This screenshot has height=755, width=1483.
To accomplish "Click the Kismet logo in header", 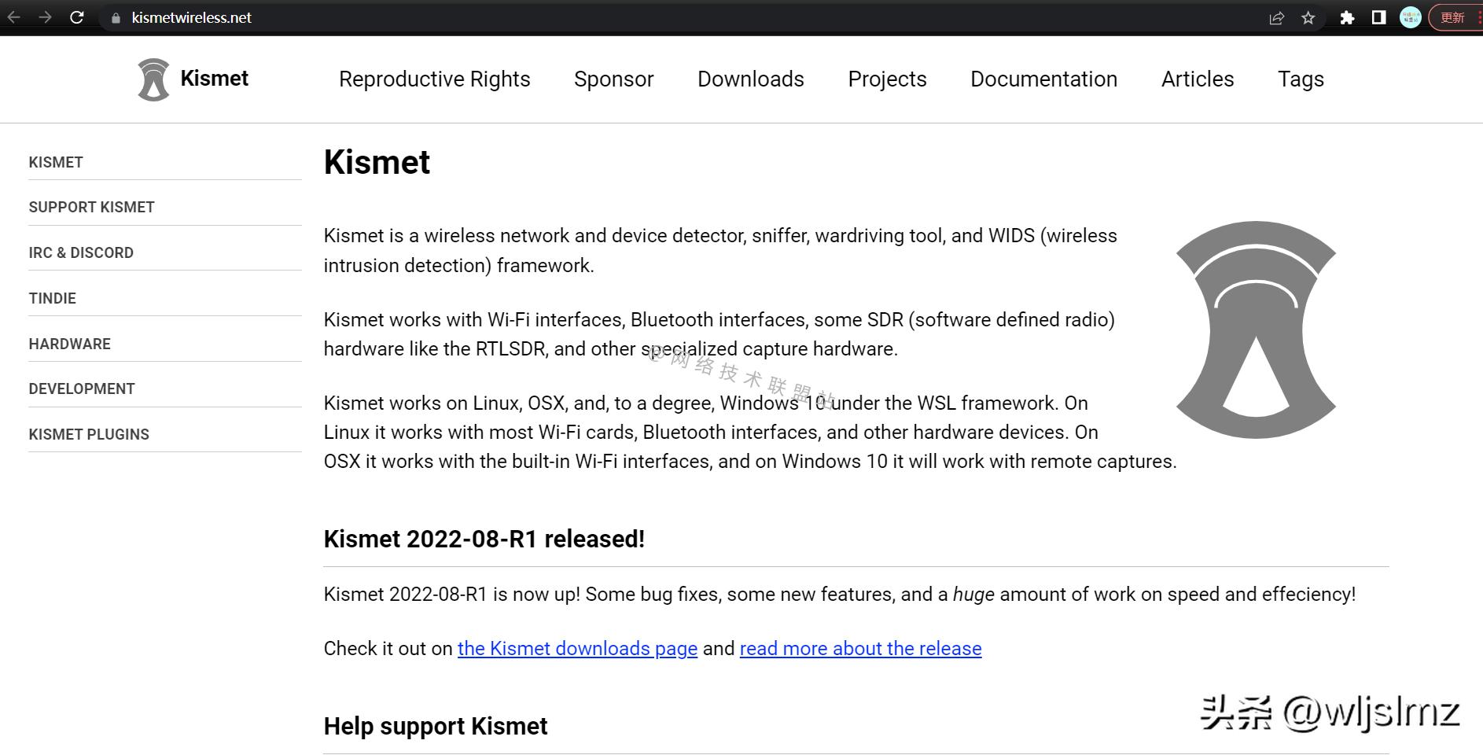I will click(x=193, y=79).
